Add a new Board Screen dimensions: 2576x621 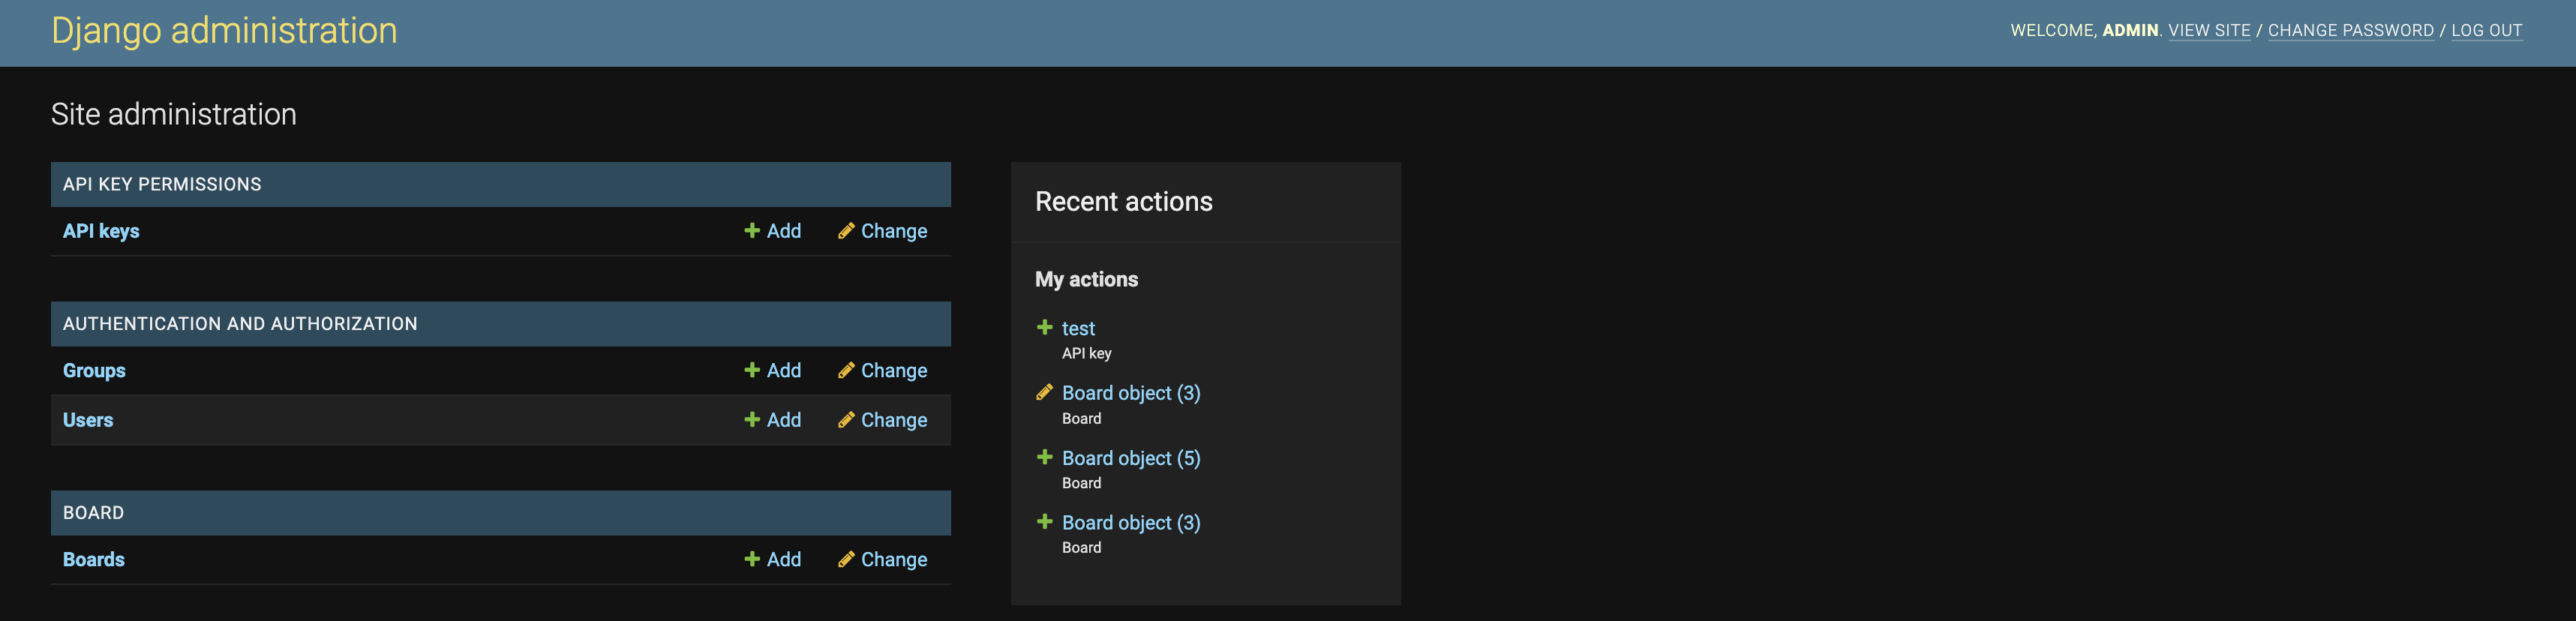tap(783, 559)
